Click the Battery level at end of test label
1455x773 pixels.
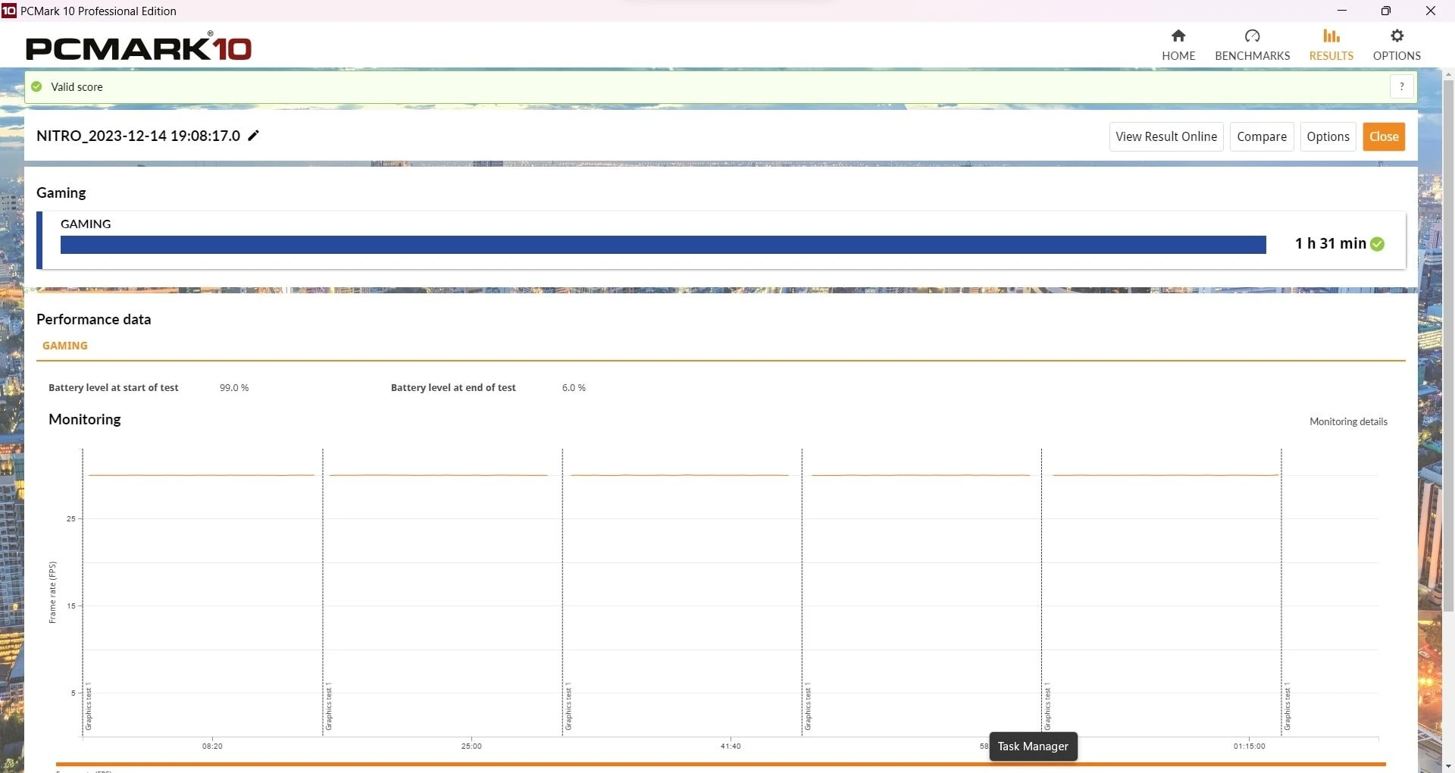pos(453,387)
